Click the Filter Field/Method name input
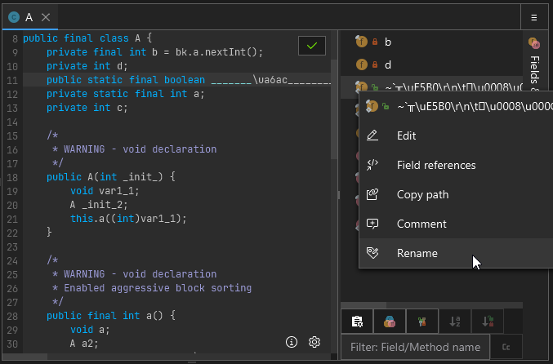 415,347
